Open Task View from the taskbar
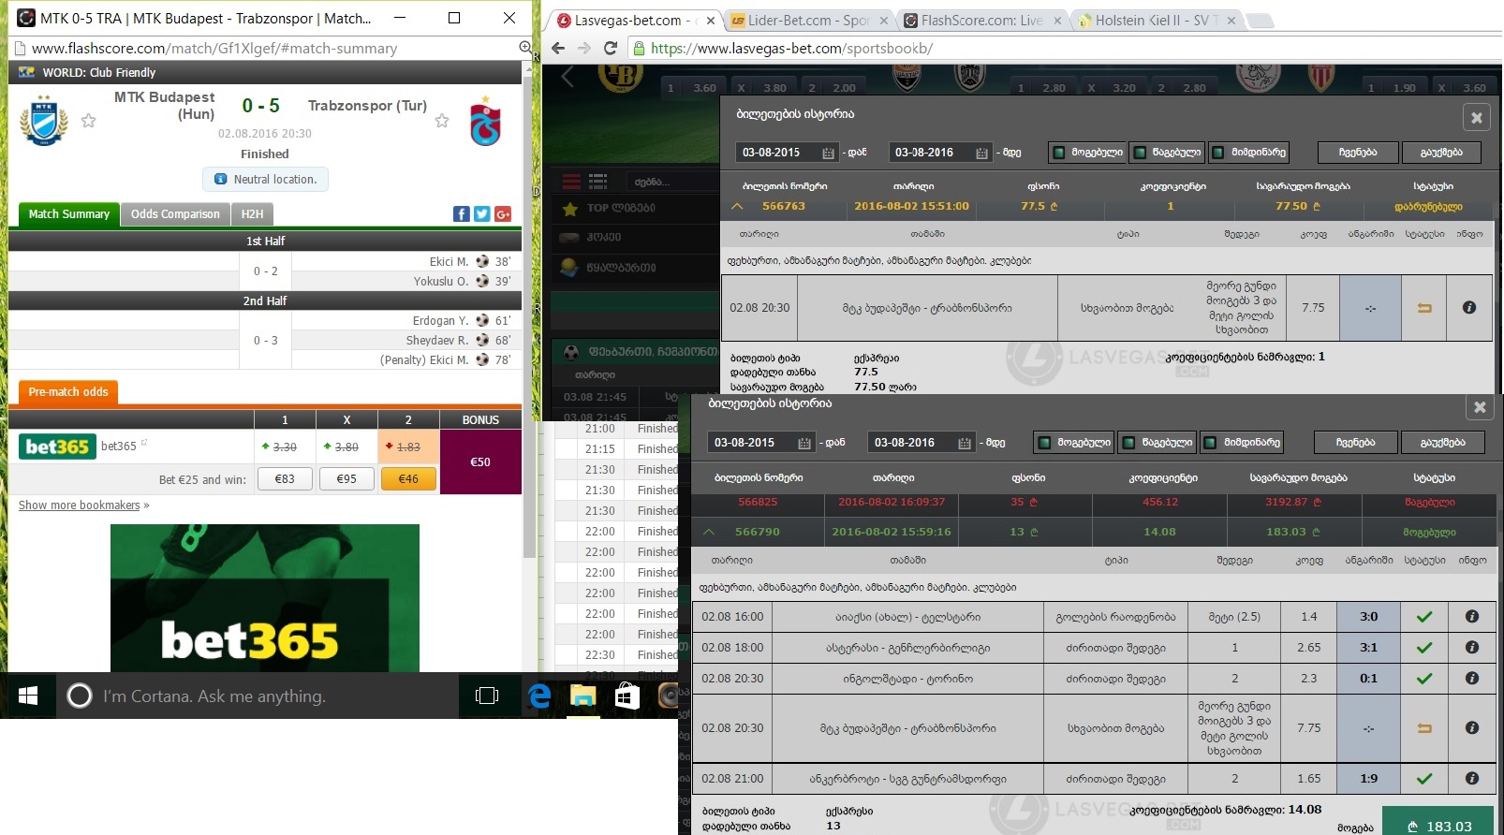The height and width of the screenshot is (835, 1504). point(487,696)
